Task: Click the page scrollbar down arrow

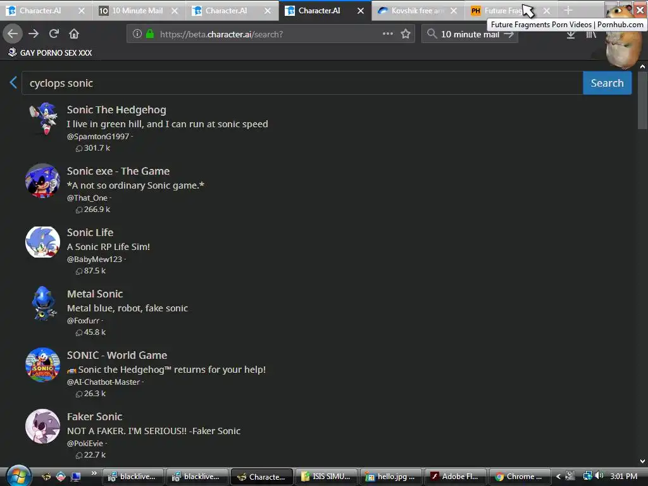Action: tap(642, 461)
